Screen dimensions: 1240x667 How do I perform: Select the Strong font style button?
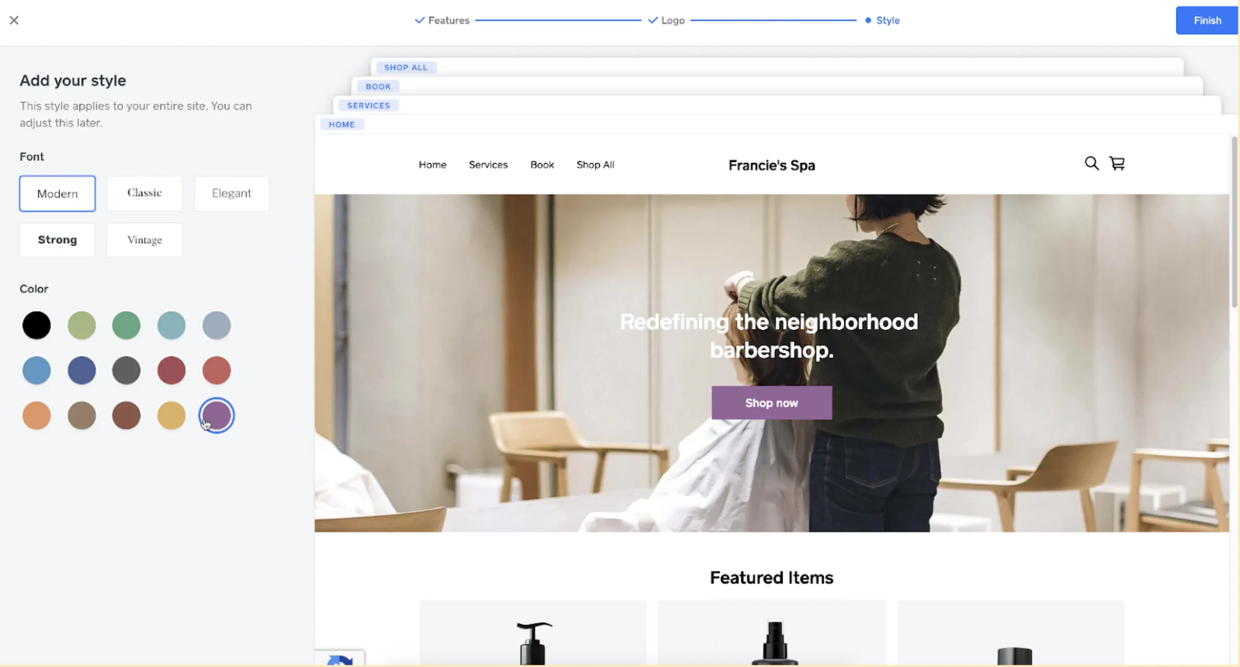click(57, 240)
